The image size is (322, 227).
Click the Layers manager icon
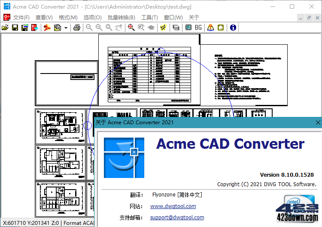(x=176, y=28)
